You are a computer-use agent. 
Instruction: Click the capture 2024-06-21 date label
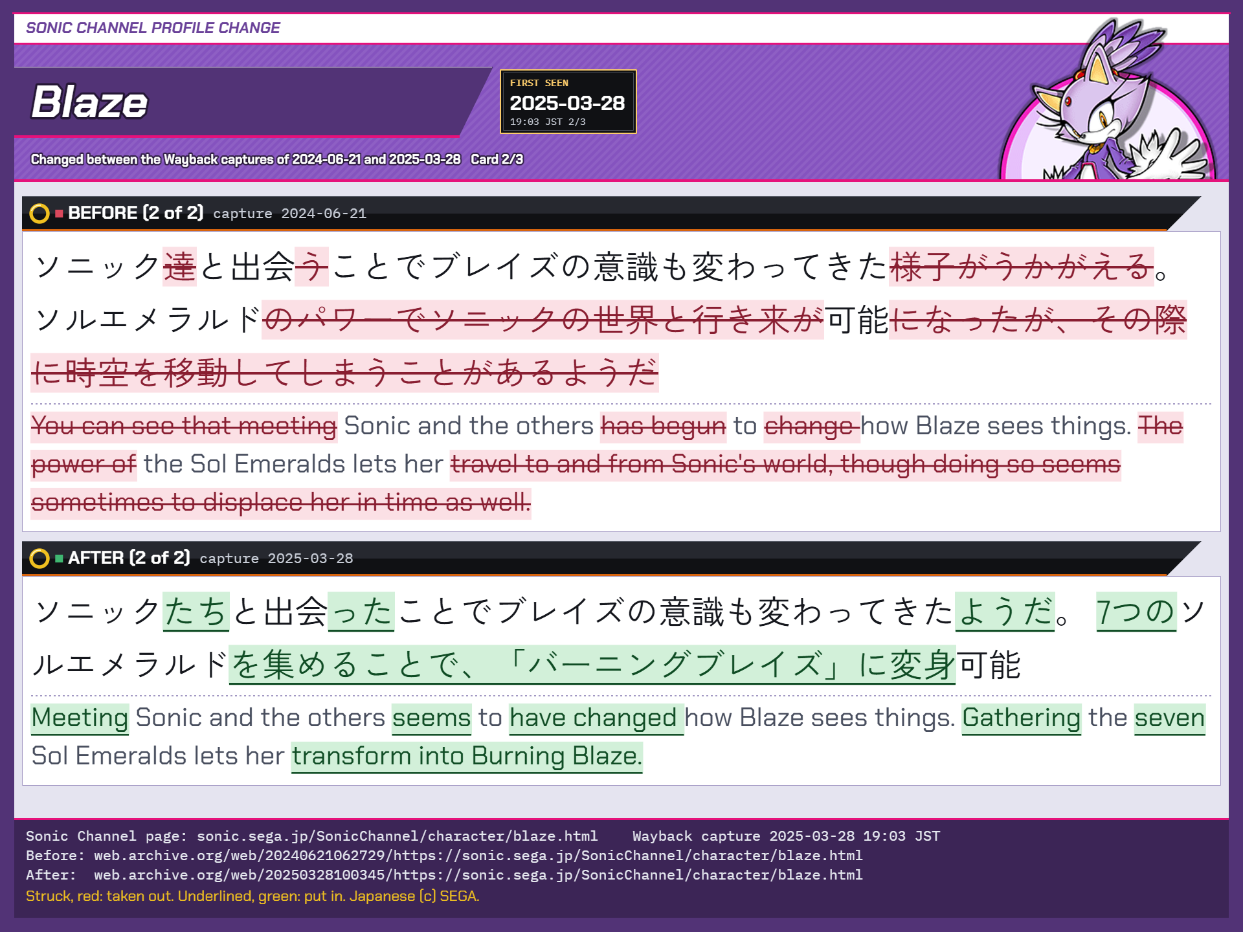289,214
